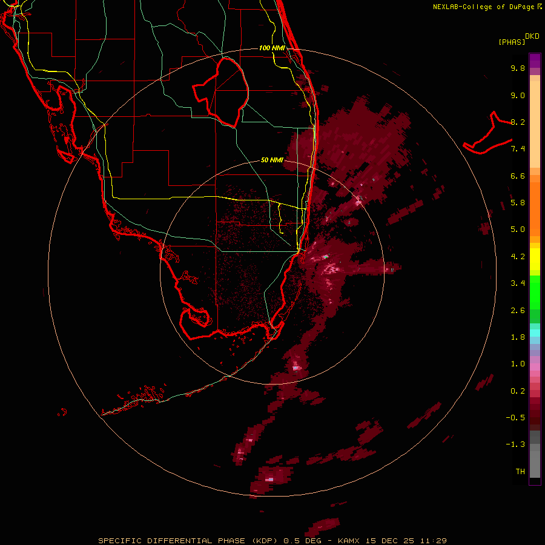
Task: Click the DKD product code label
Action: click(x=532, y=36)
